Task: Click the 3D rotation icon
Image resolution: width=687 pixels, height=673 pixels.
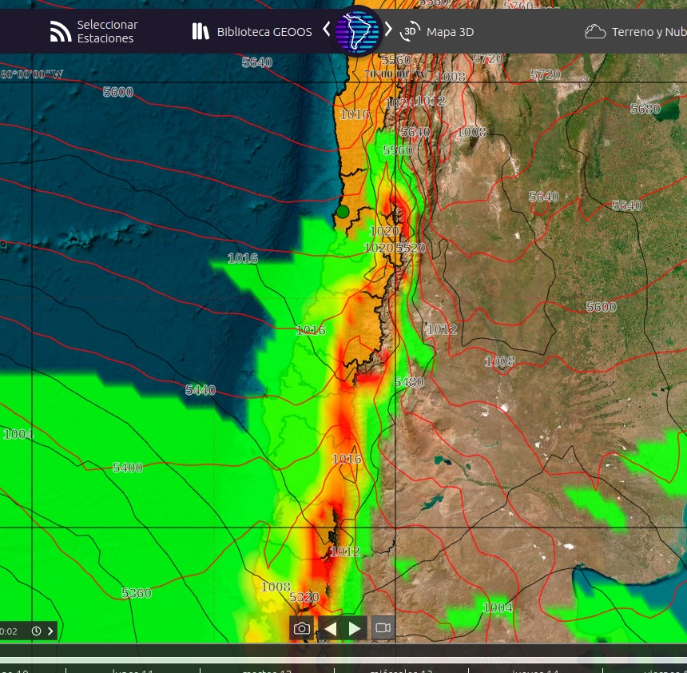Action: click(410, 31)
